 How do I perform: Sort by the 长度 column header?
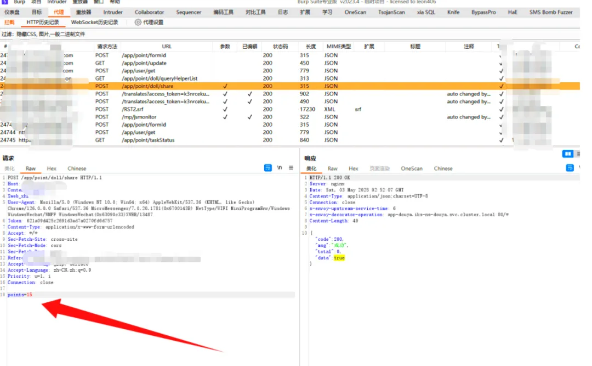click(x=310, y=47)
